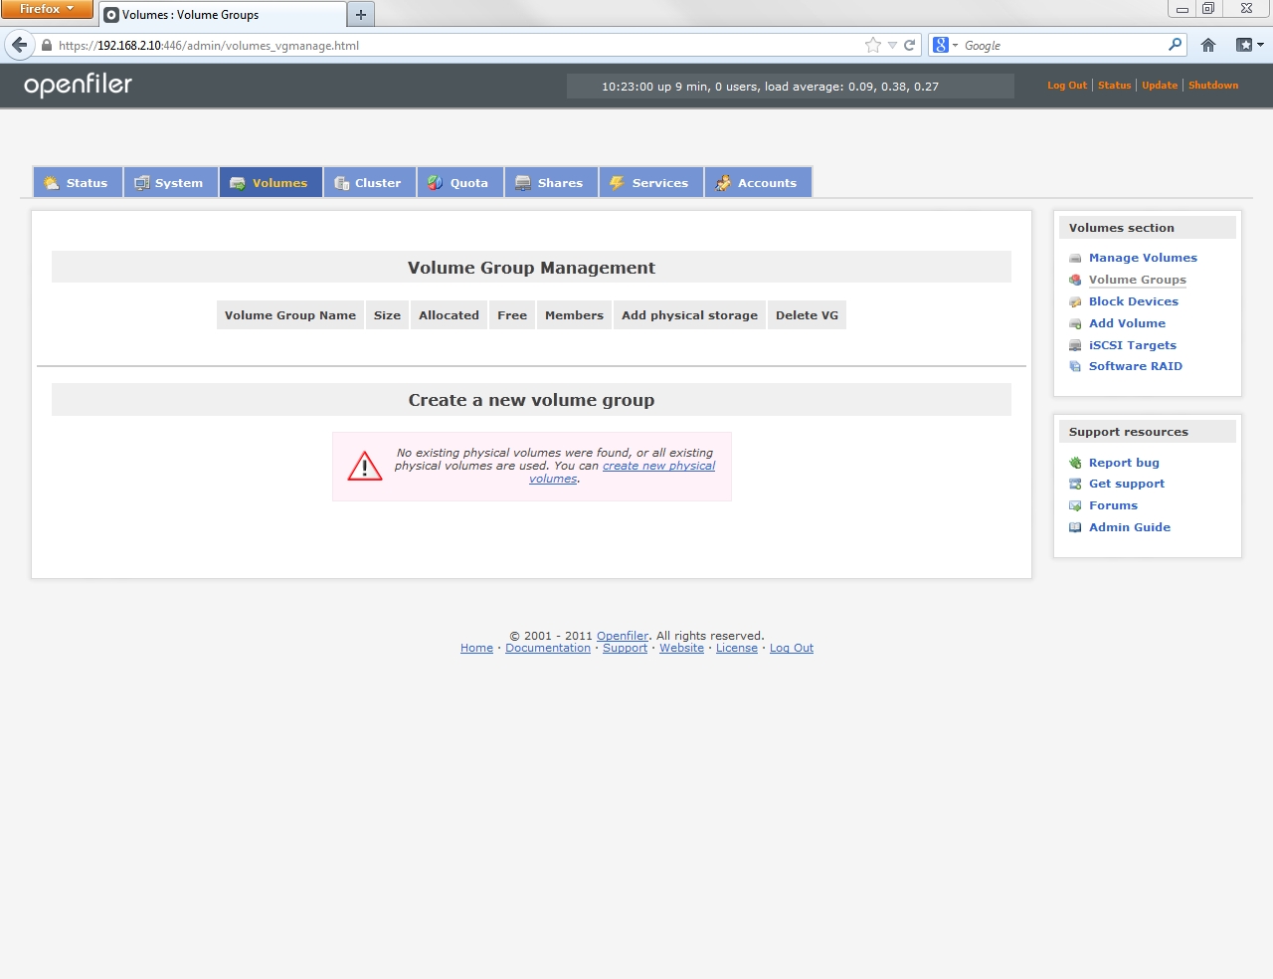1273x979 pixels.
Task: Click the browser back arrow button
Action: click(19, 45)
